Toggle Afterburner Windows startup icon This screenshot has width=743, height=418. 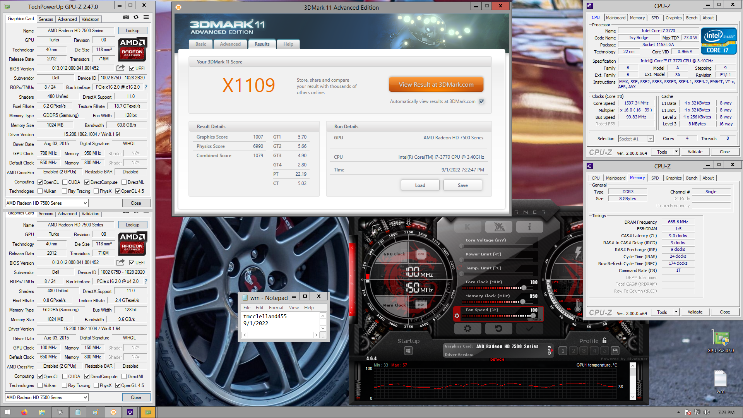(408, 351)
